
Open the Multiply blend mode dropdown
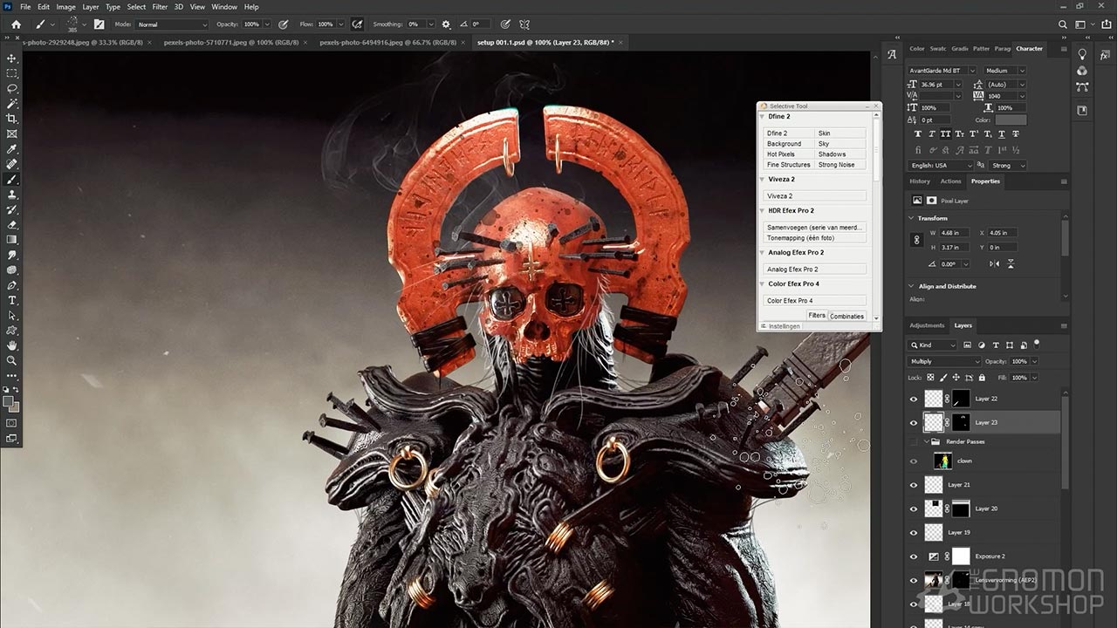[944, 361]
